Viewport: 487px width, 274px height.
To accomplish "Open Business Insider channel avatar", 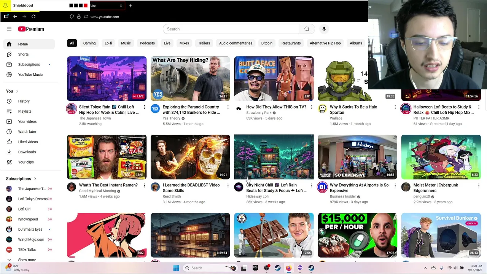I will click(x=322, y=187).
